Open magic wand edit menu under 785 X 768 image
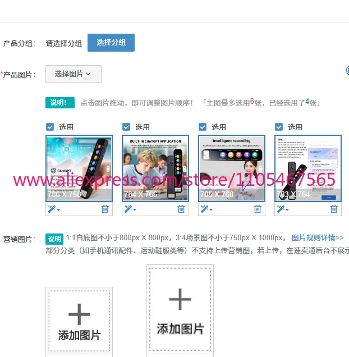This screenshot has width=349, height=357. (x=206, y=209)
